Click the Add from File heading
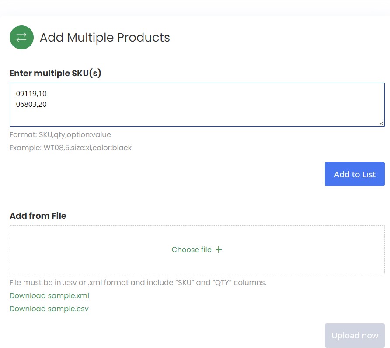Image resolution: width=390 pixels, height=348 pixels. click(x=38, y=216)
